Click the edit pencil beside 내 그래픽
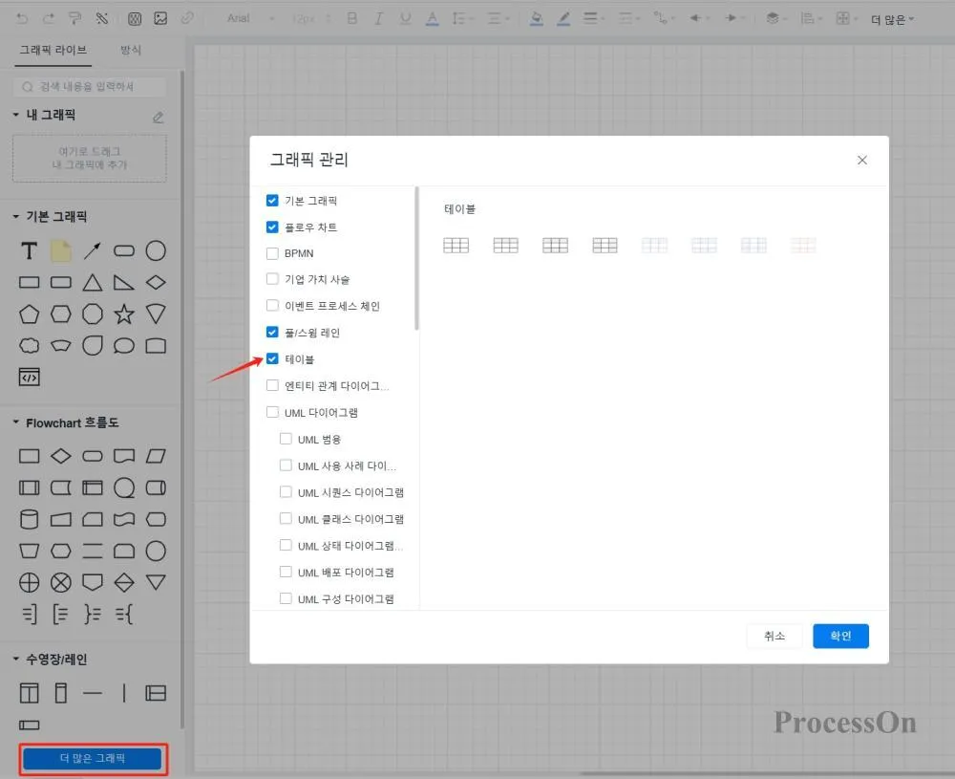 [x=158, y=117]
